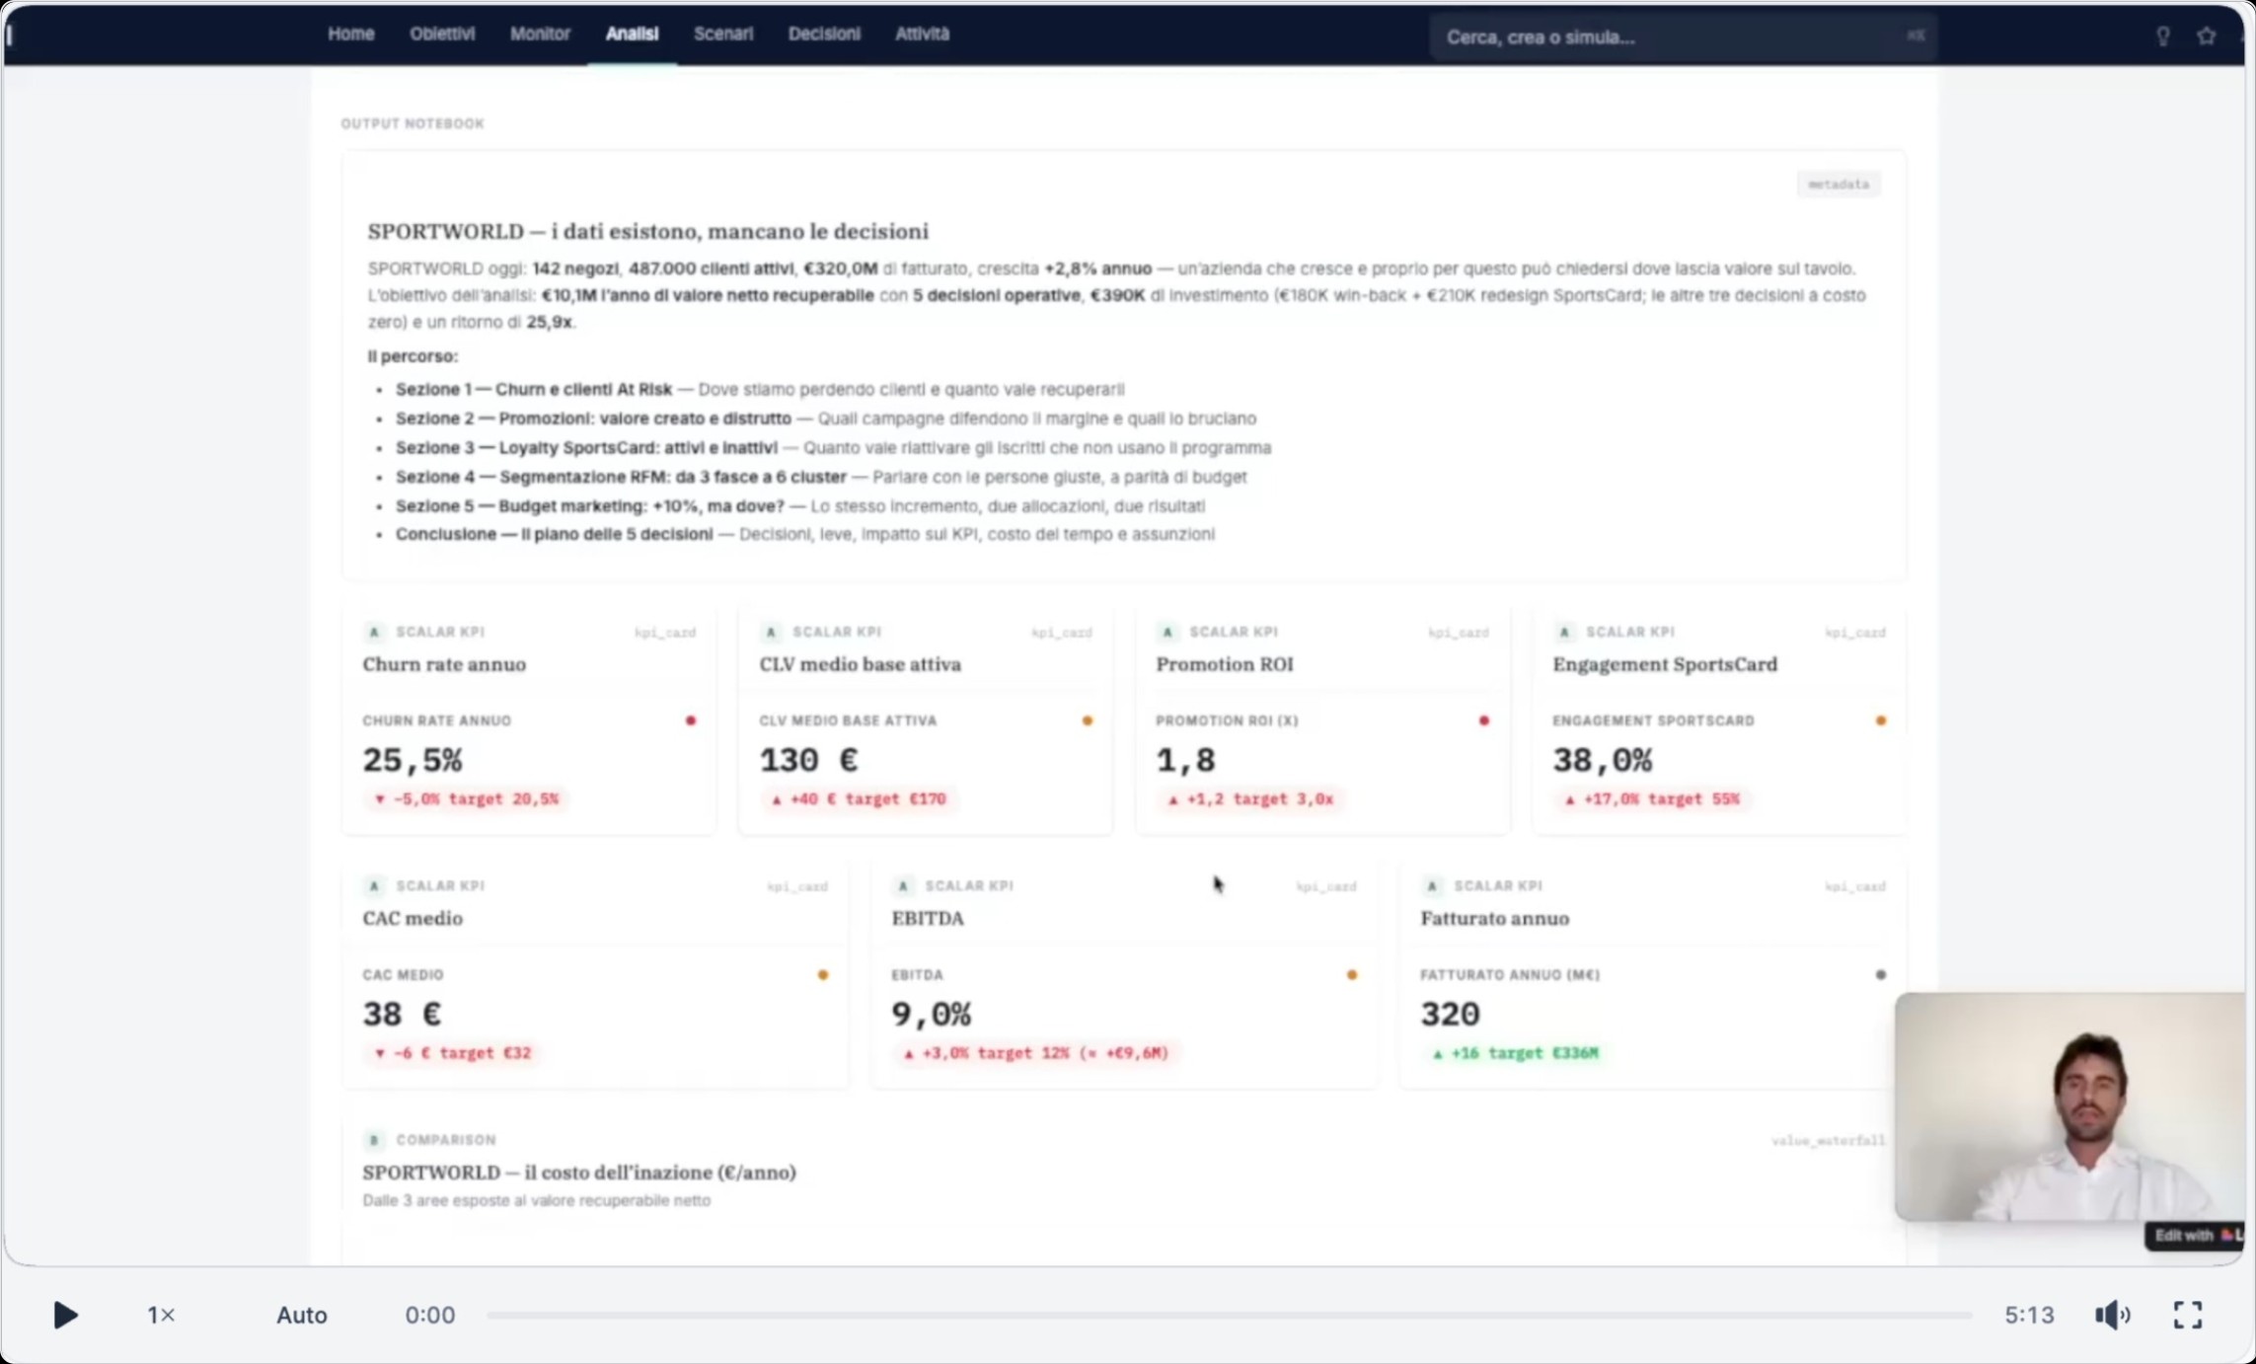Open the Home tab
Screen dimensions: 2256x1364
point(350,34)
